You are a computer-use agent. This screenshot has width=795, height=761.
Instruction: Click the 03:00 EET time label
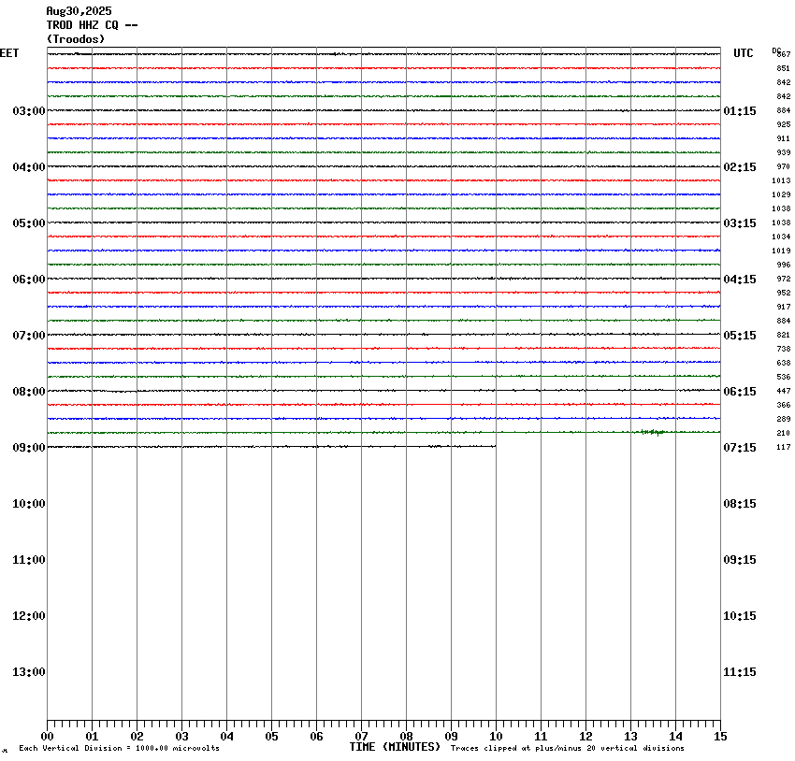(29, 111)
